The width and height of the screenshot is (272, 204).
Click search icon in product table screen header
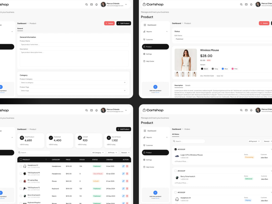[86, 110]
